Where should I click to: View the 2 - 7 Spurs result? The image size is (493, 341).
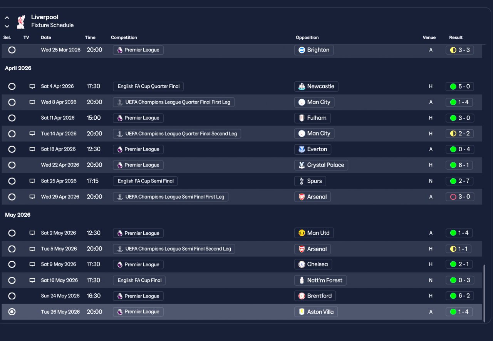pyautogui.click(x=460, y=181)
